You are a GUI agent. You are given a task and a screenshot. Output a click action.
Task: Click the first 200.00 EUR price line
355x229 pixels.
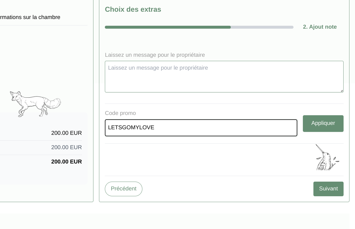point(66,133)
